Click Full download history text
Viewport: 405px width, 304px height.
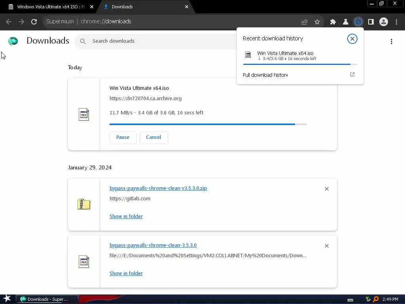point(265,75)
